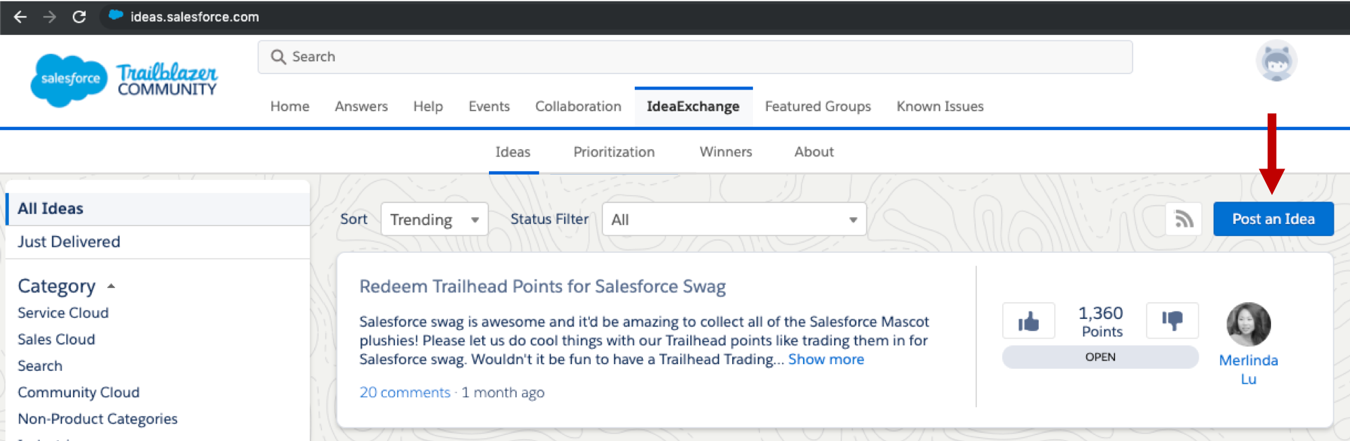Filter by Search category

[x=40, y=366]
